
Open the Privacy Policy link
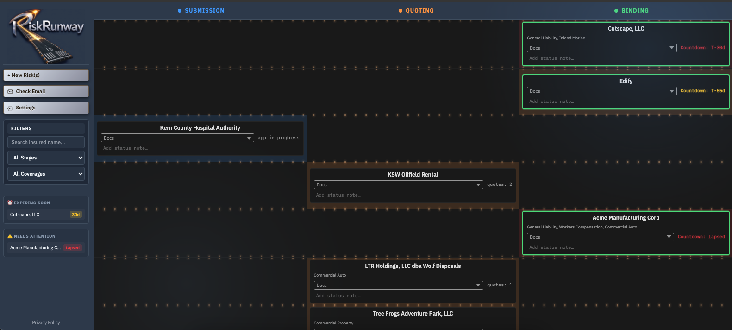[46, 323]
